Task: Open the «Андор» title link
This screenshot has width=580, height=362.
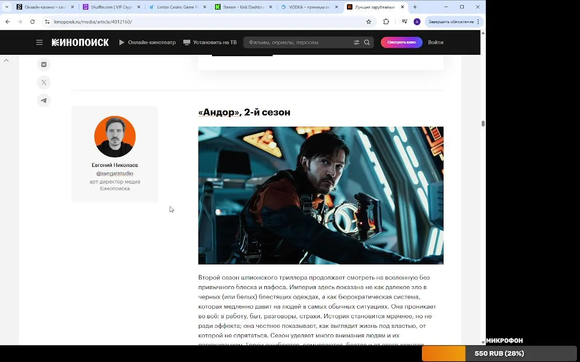Action: 219,112
